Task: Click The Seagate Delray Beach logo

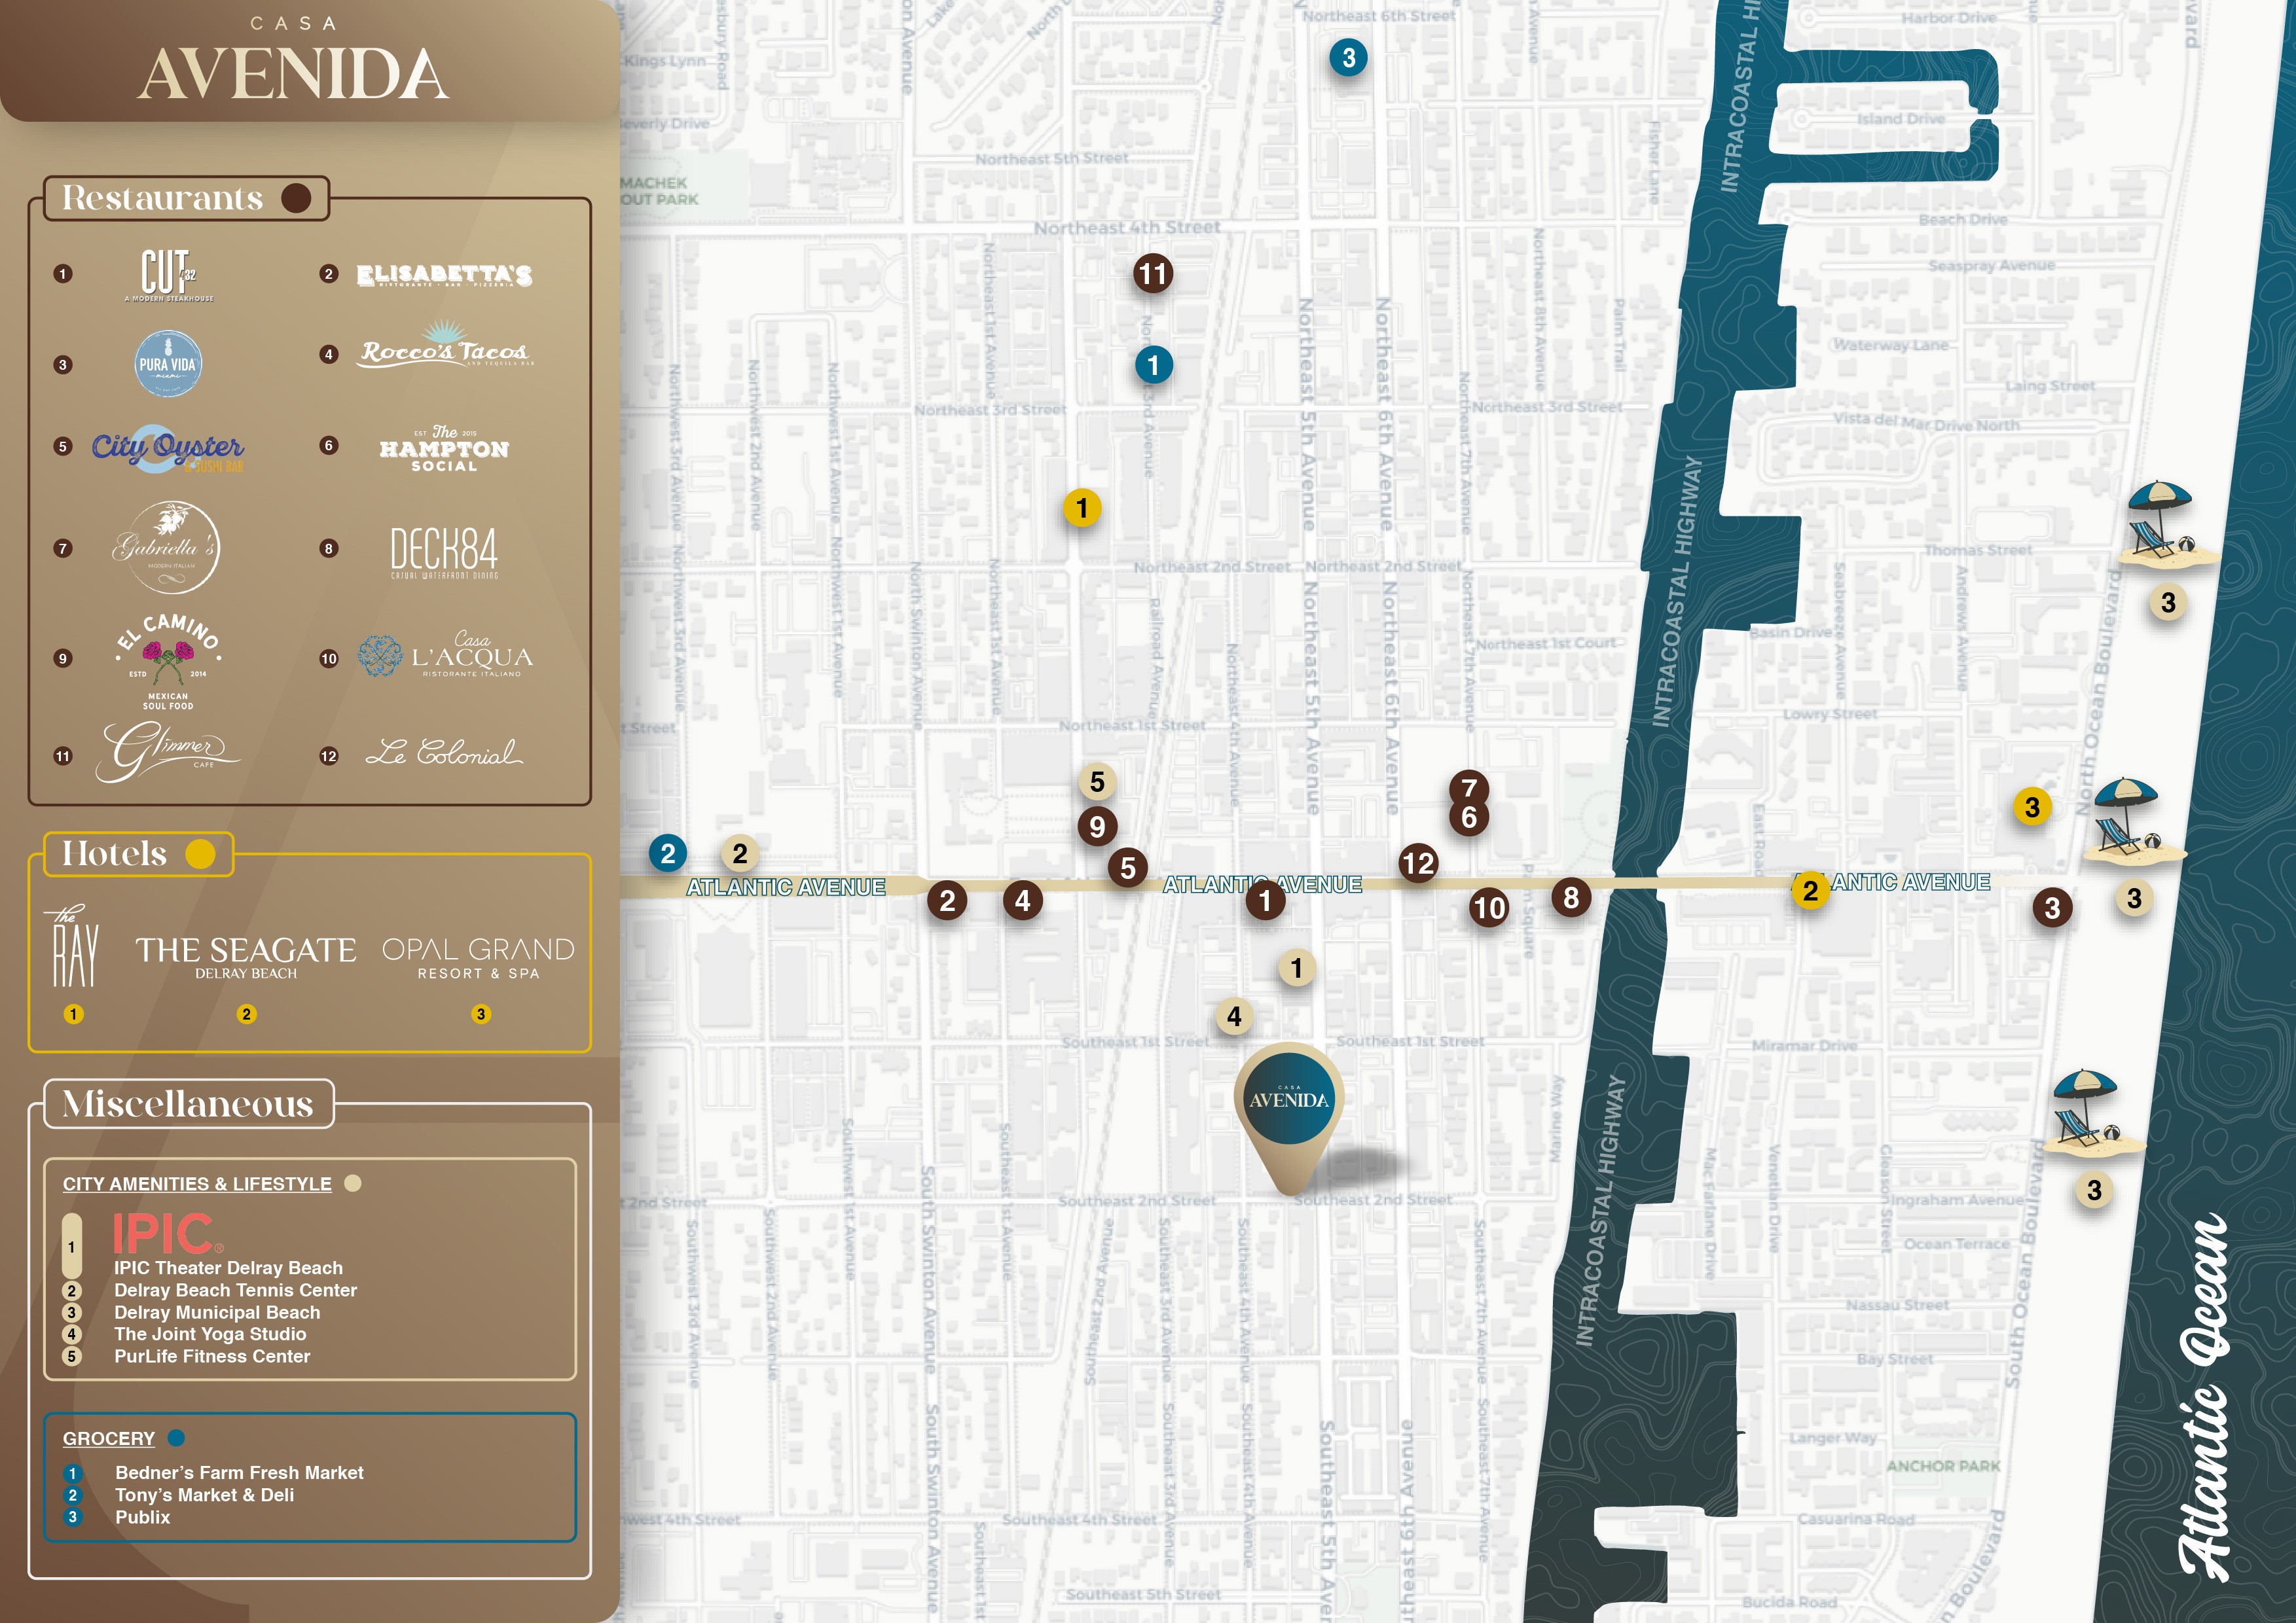Action: [x=246, y=957]
